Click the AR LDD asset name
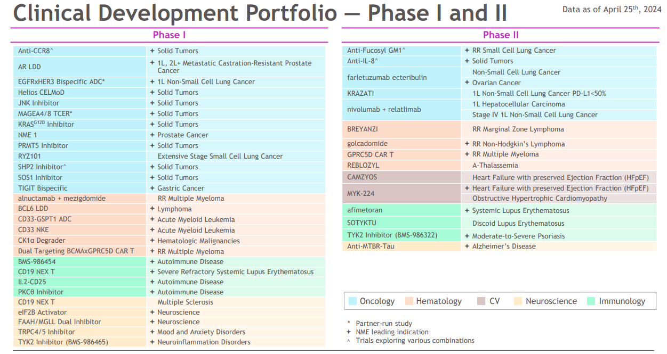The height and width of the screenshot is (354, 667). click(x=29, y=67)
